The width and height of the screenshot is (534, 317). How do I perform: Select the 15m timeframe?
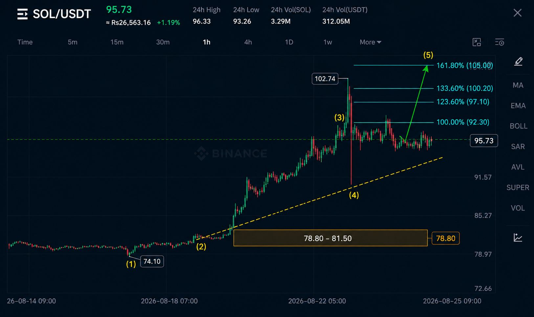117,42
